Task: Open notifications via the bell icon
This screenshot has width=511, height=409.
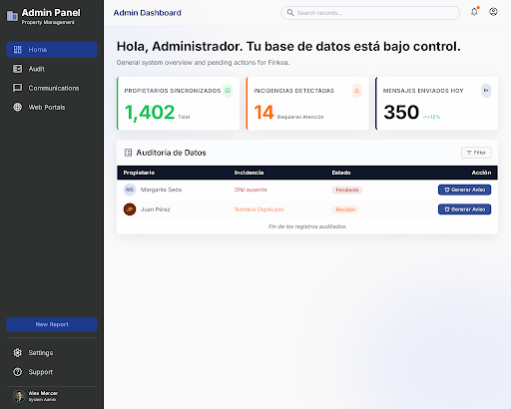Action: click(x=474, y=12)
